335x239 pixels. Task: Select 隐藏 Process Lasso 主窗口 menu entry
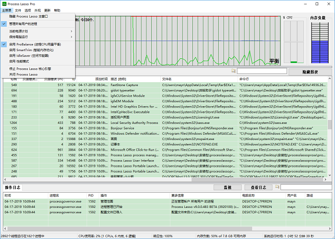tap(29, 16)
